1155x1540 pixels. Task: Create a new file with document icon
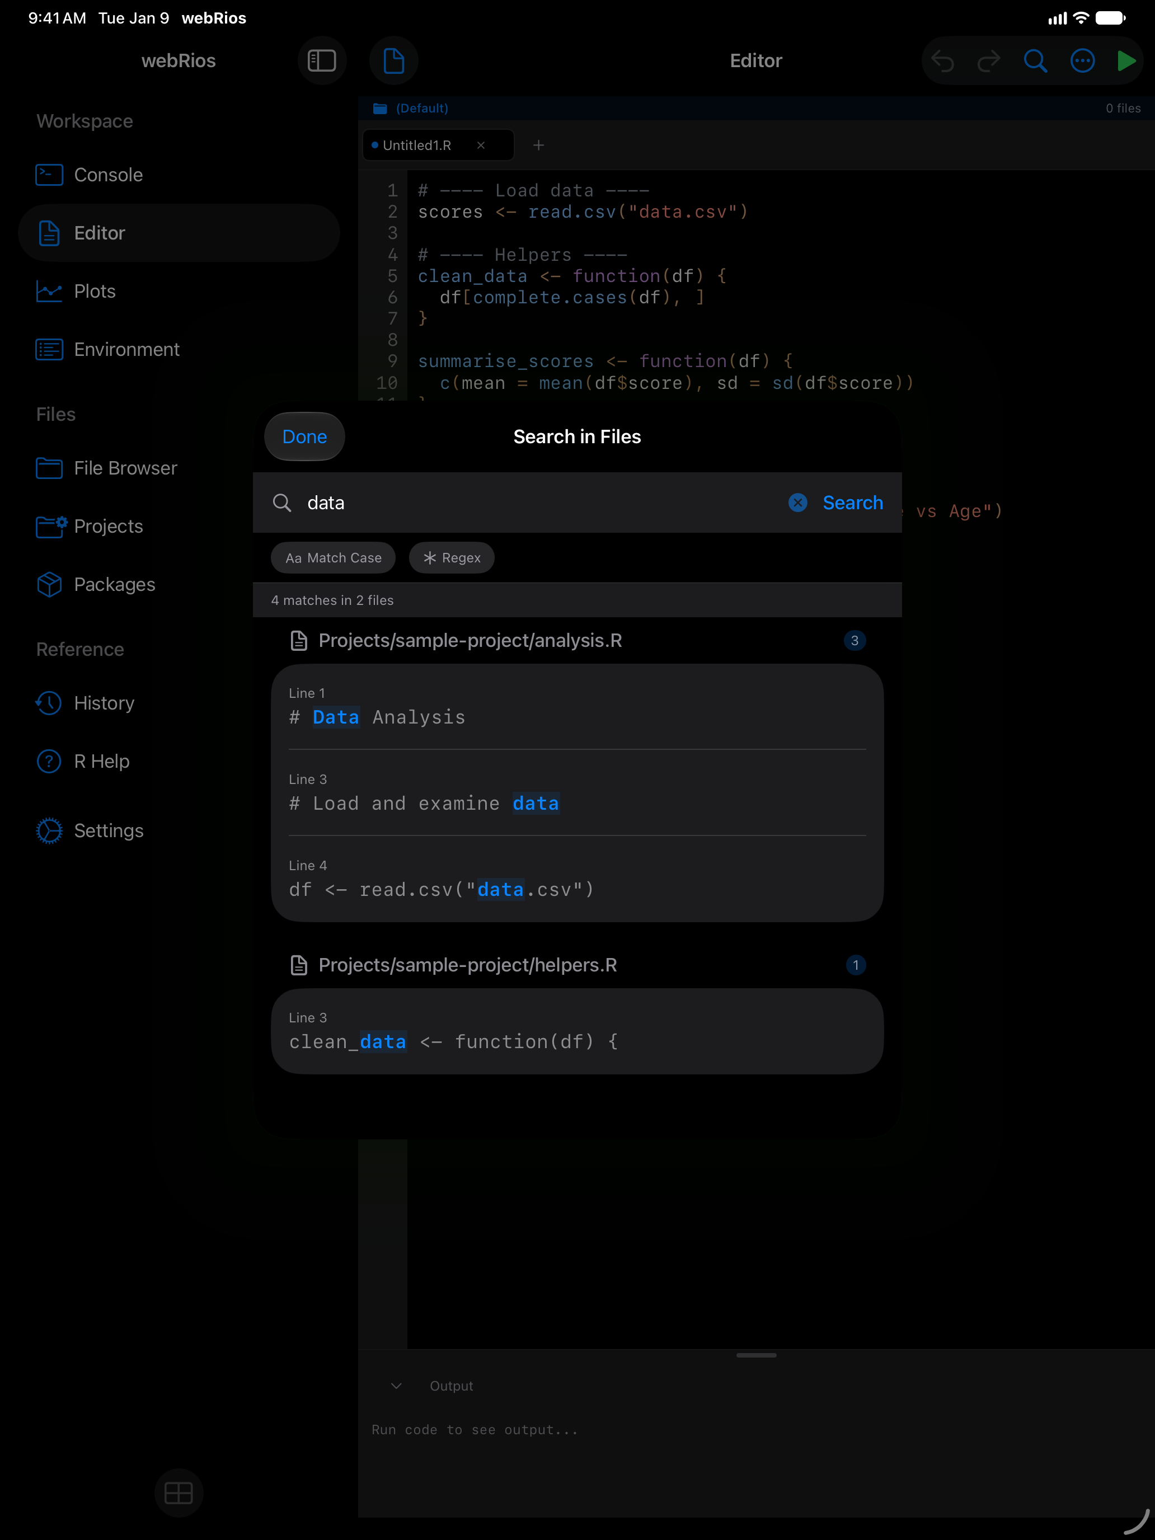pyautogui.click(x=393, y=60)
